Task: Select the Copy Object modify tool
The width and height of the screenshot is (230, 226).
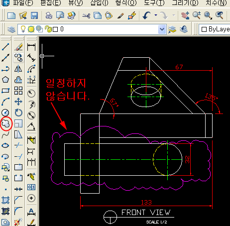Action: (x=18, y=58)
